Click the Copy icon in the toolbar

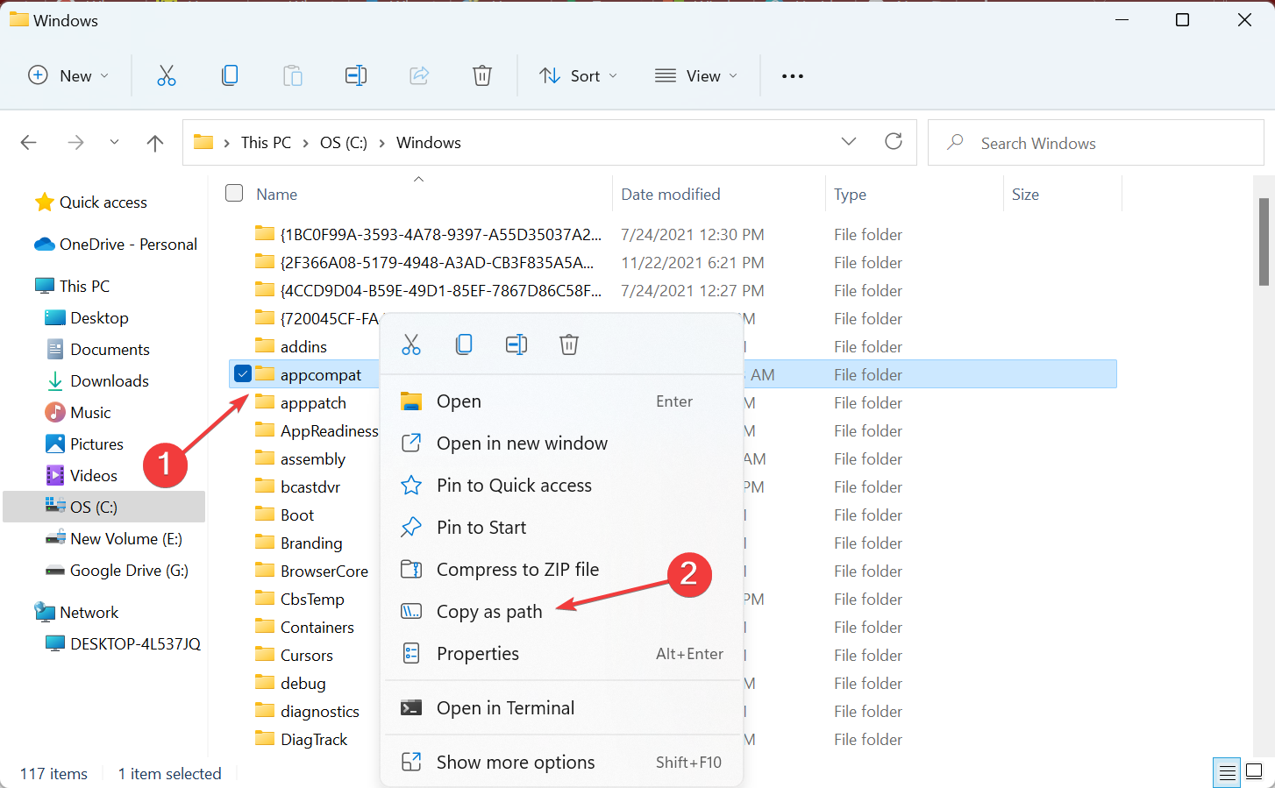230,76
